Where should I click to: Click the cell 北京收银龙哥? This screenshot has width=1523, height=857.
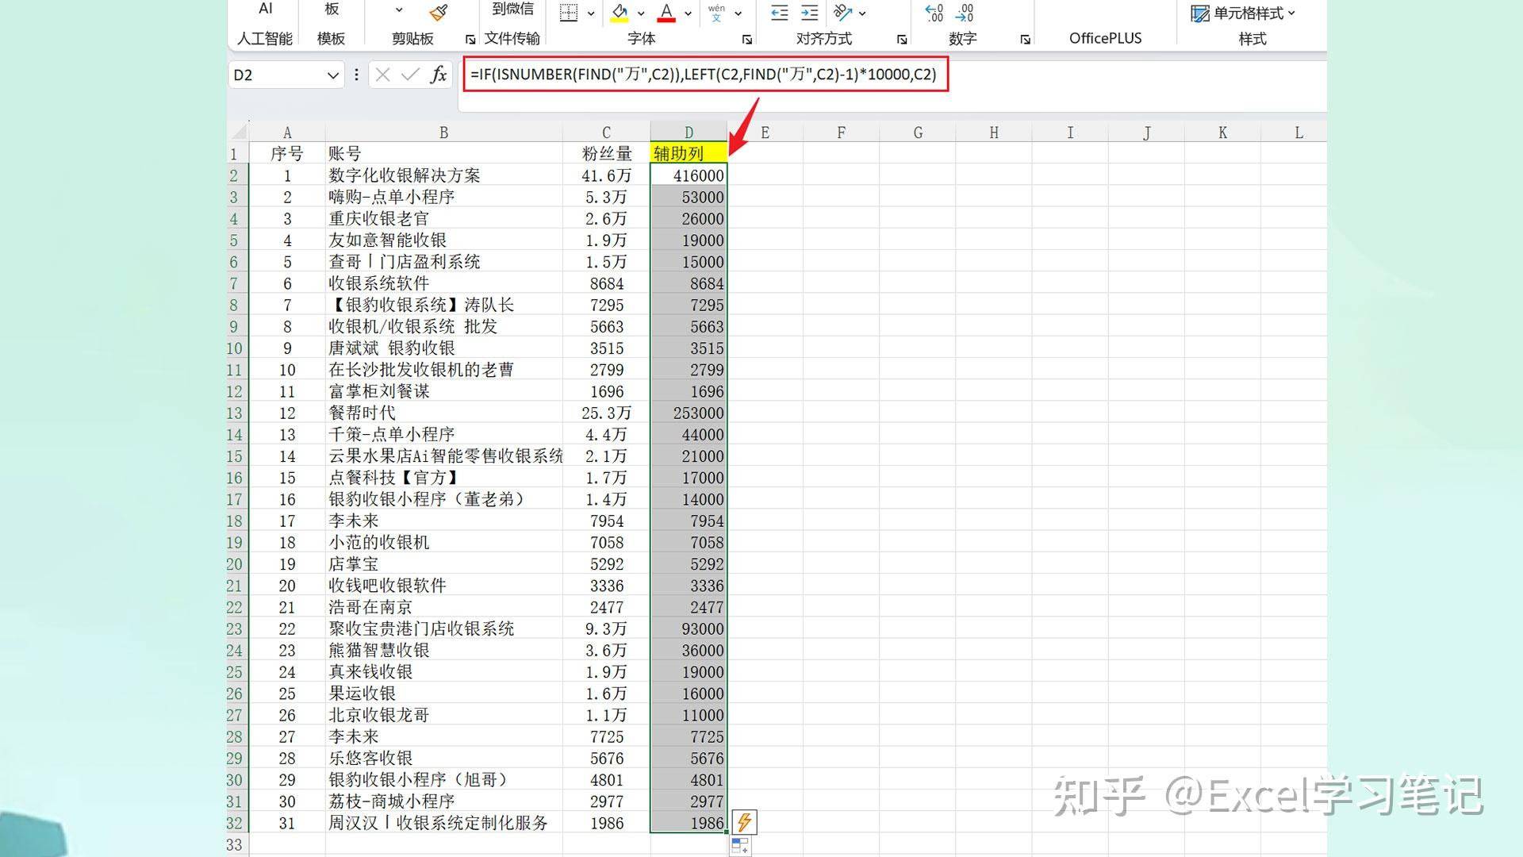[x=444, y=715]
